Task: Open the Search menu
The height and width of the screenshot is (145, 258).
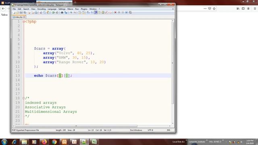Action: pyautogui.click(x=26, y=9)
